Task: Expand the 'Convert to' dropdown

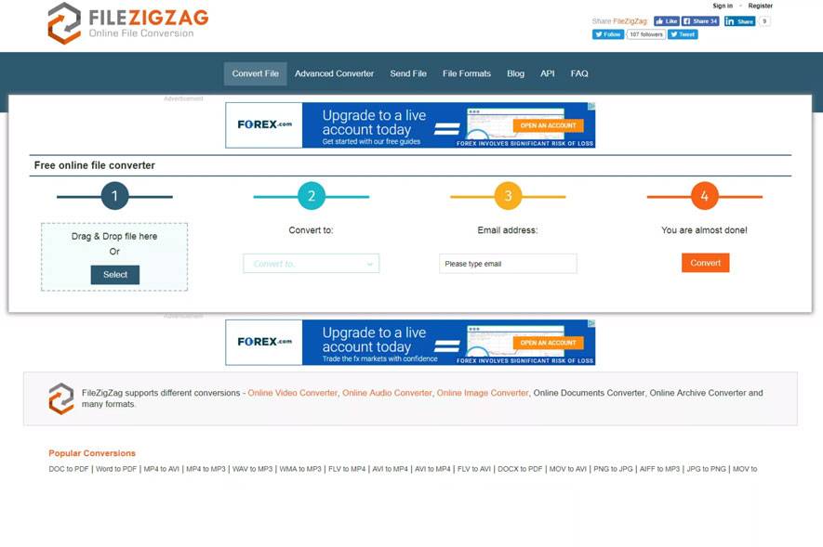Action: point(311,264)
